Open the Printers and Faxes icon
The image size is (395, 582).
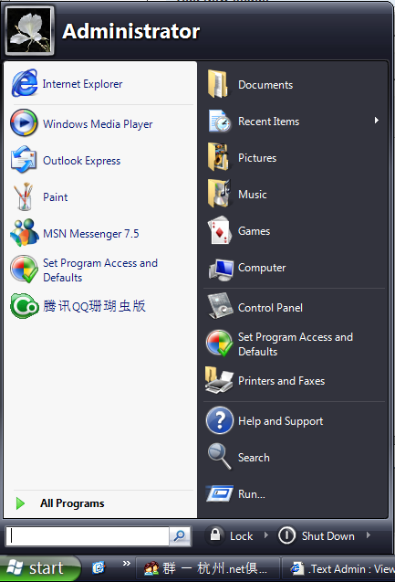click(x=219, y=380)
